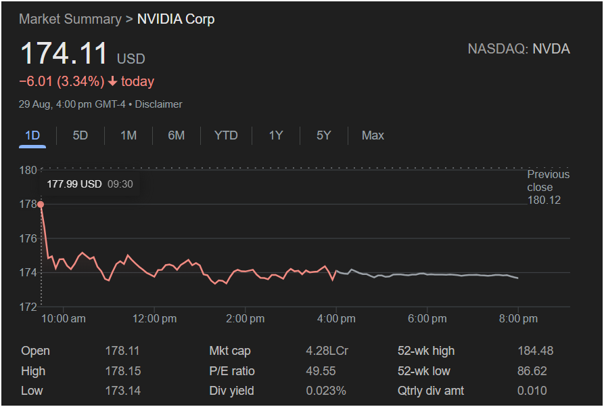The height and width of the screenshot is (407, 604).
Task: Show the Max time range tab
Action: tap(373, 135)
